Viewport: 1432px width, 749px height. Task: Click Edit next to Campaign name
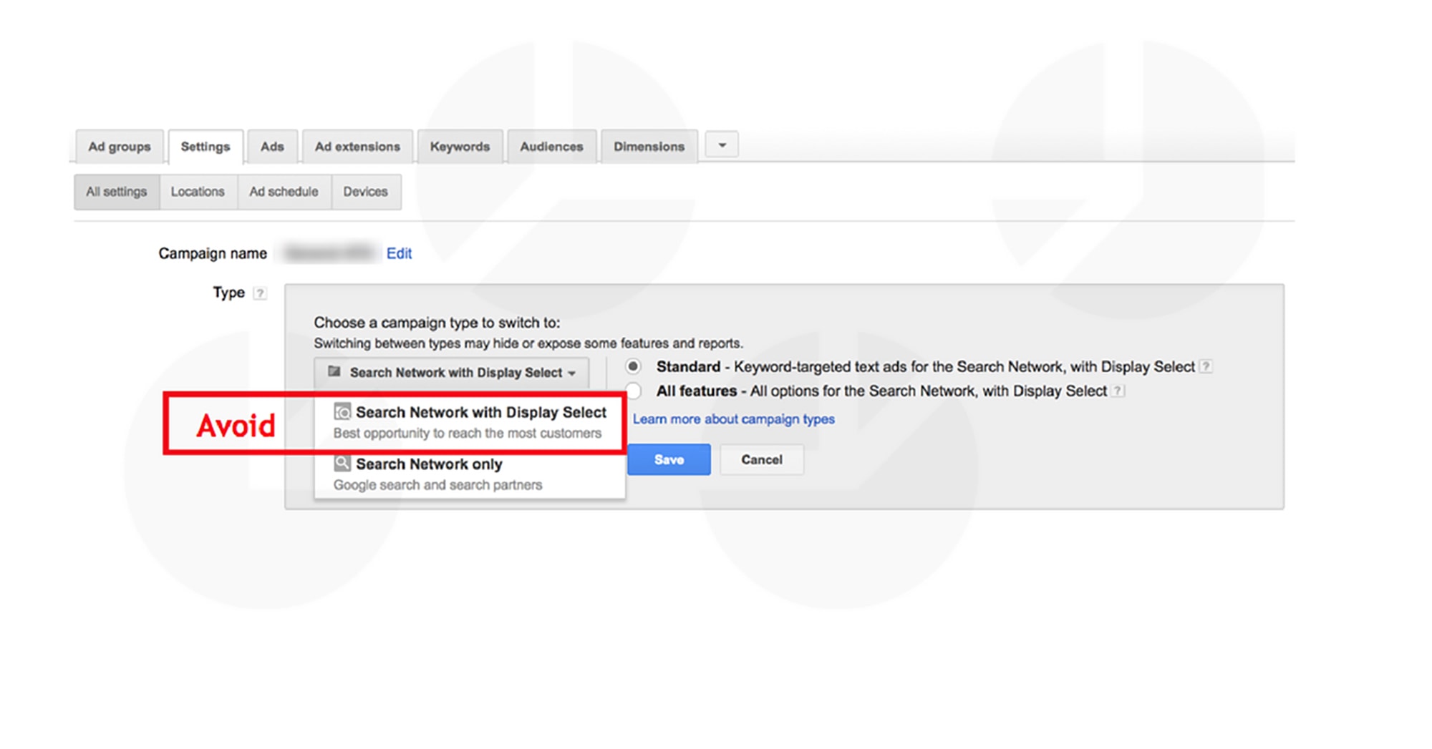pos(399,253)
